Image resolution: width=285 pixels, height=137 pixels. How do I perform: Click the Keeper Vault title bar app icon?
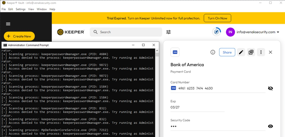pos(4,3)
